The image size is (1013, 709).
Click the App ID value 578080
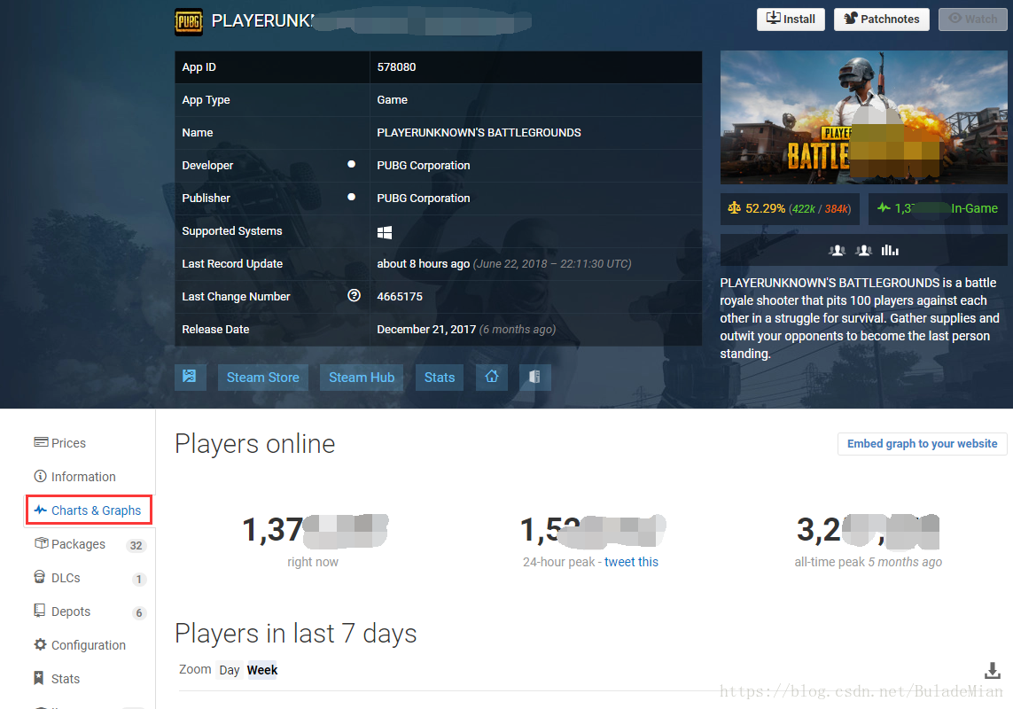click(x=397, y=66)
